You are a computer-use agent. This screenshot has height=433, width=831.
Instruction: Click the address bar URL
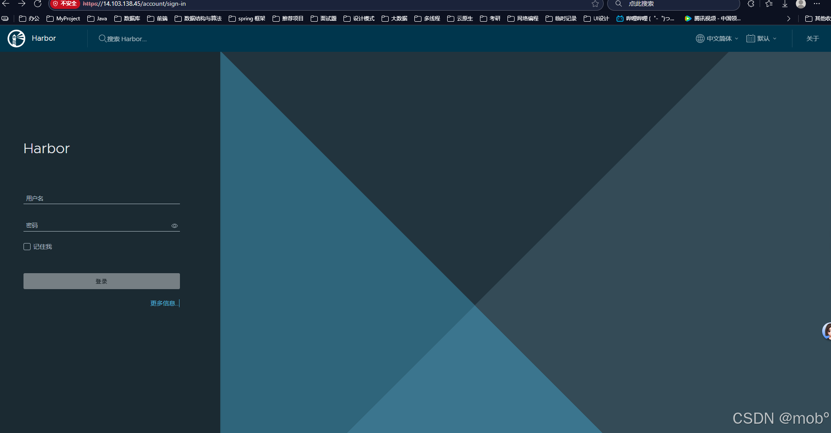point(134,4)
